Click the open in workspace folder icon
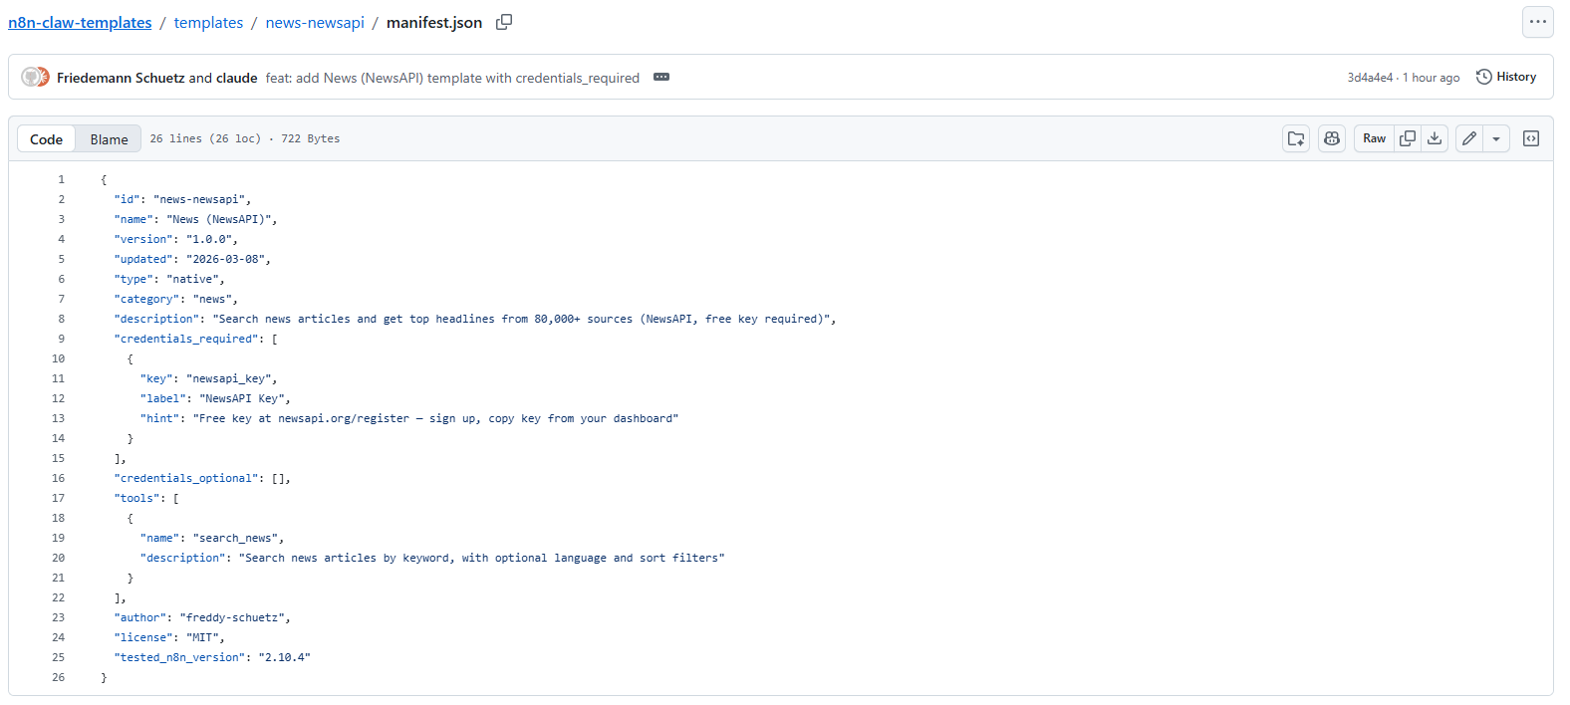Viewport: 1570px width, 705px height. tap(1296, 138)
